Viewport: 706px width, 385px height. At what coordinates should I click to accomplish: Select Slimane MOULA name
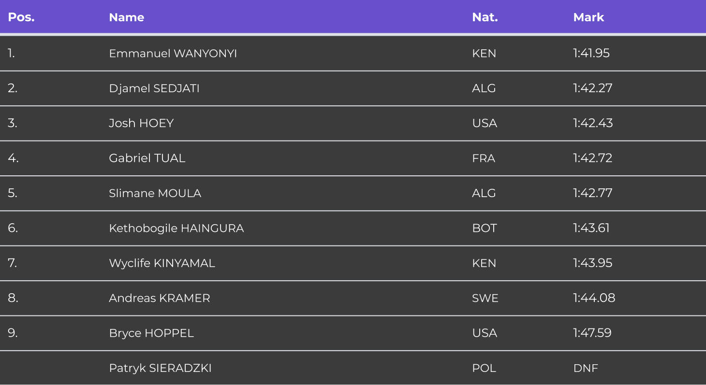coord(155,193)
